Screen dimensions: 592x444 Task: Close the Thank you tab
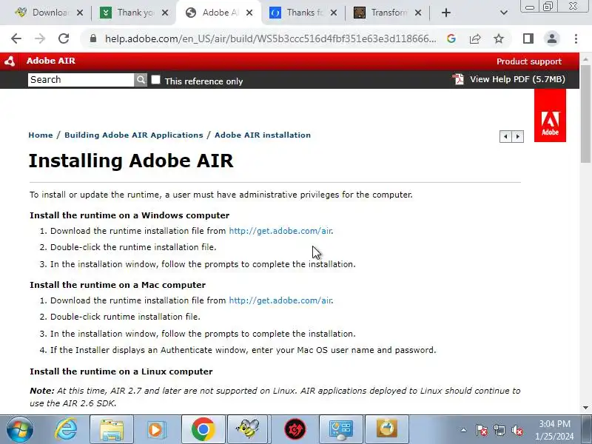[x=165, y=13]
